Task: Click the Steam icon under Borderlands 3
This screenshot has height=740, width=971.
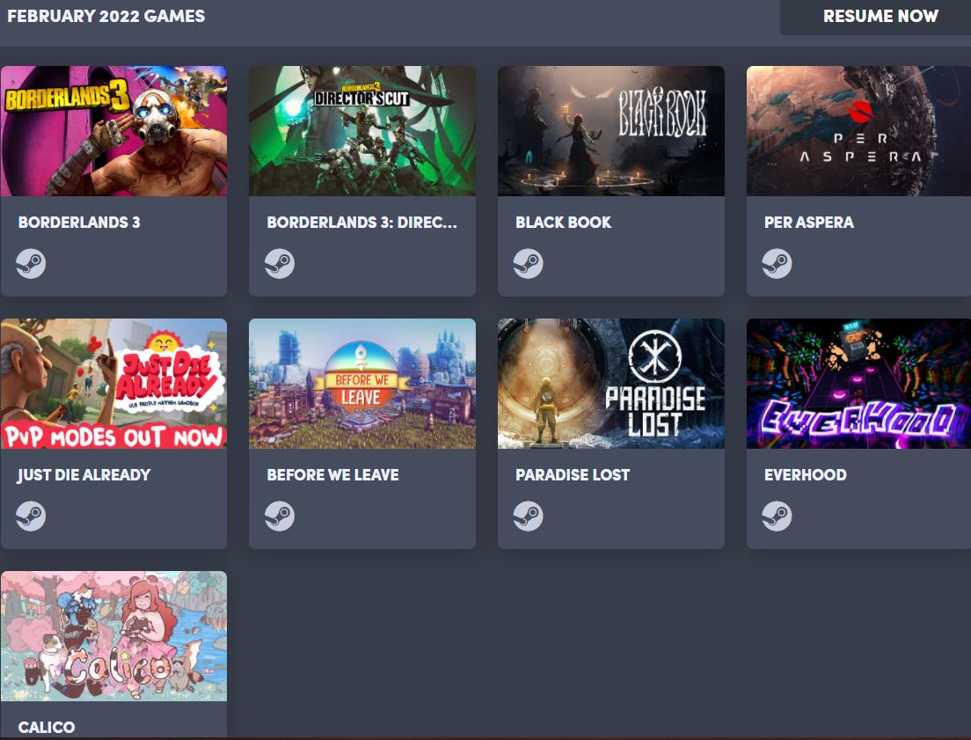Action: pyautogui.click(x=31, y=263)
